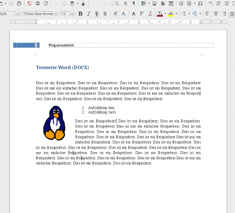Expand the font color palette arrow

(x=165, y=13)
